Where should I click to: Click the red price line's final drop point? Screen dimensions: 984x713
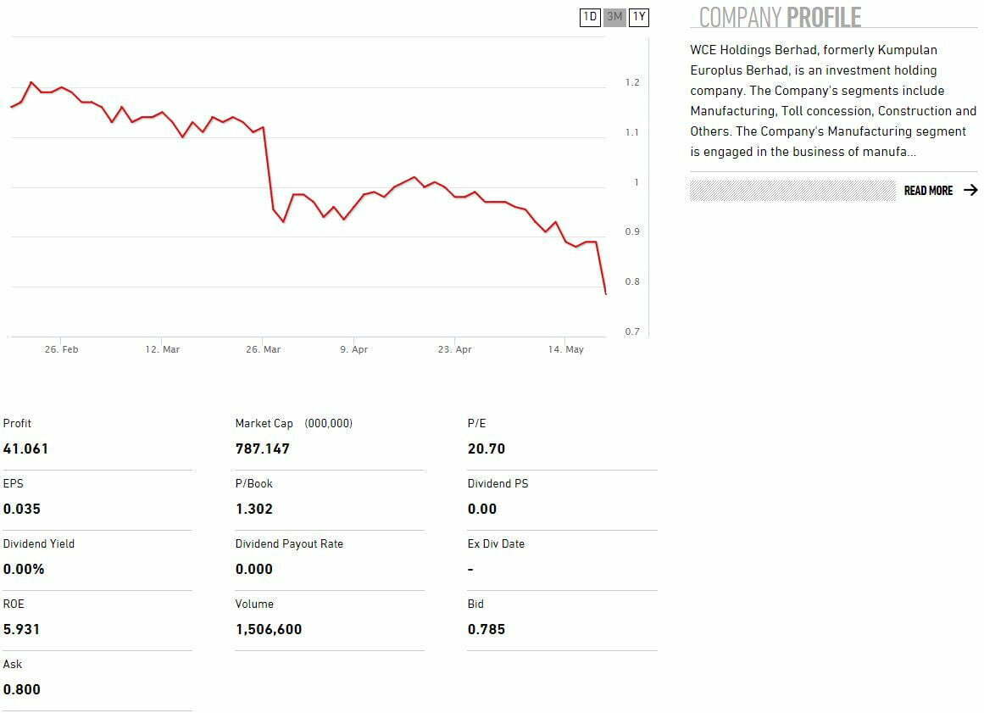[605, 293]
